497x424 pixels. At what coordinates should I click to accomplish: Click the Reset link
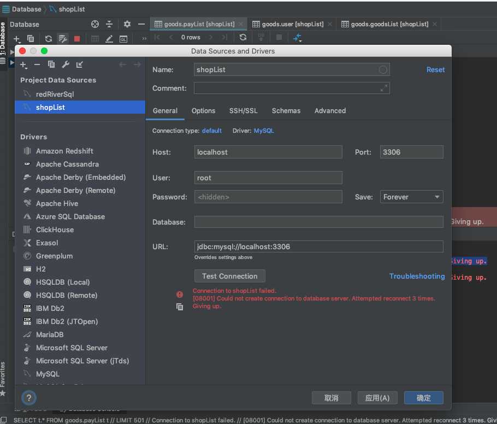pos(435,70)
